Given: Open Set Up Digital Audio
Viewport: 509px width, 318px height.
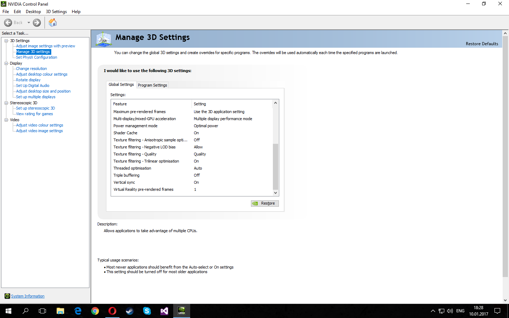Looking at the screenshot, I should [33, 86].
